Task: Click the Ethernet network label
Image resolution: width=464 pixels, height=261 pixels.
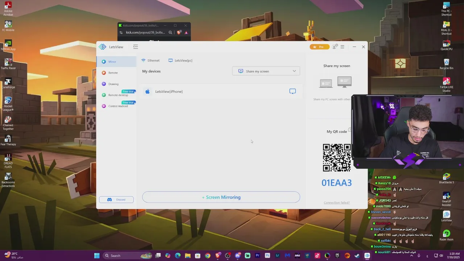Action: point(150,61)
